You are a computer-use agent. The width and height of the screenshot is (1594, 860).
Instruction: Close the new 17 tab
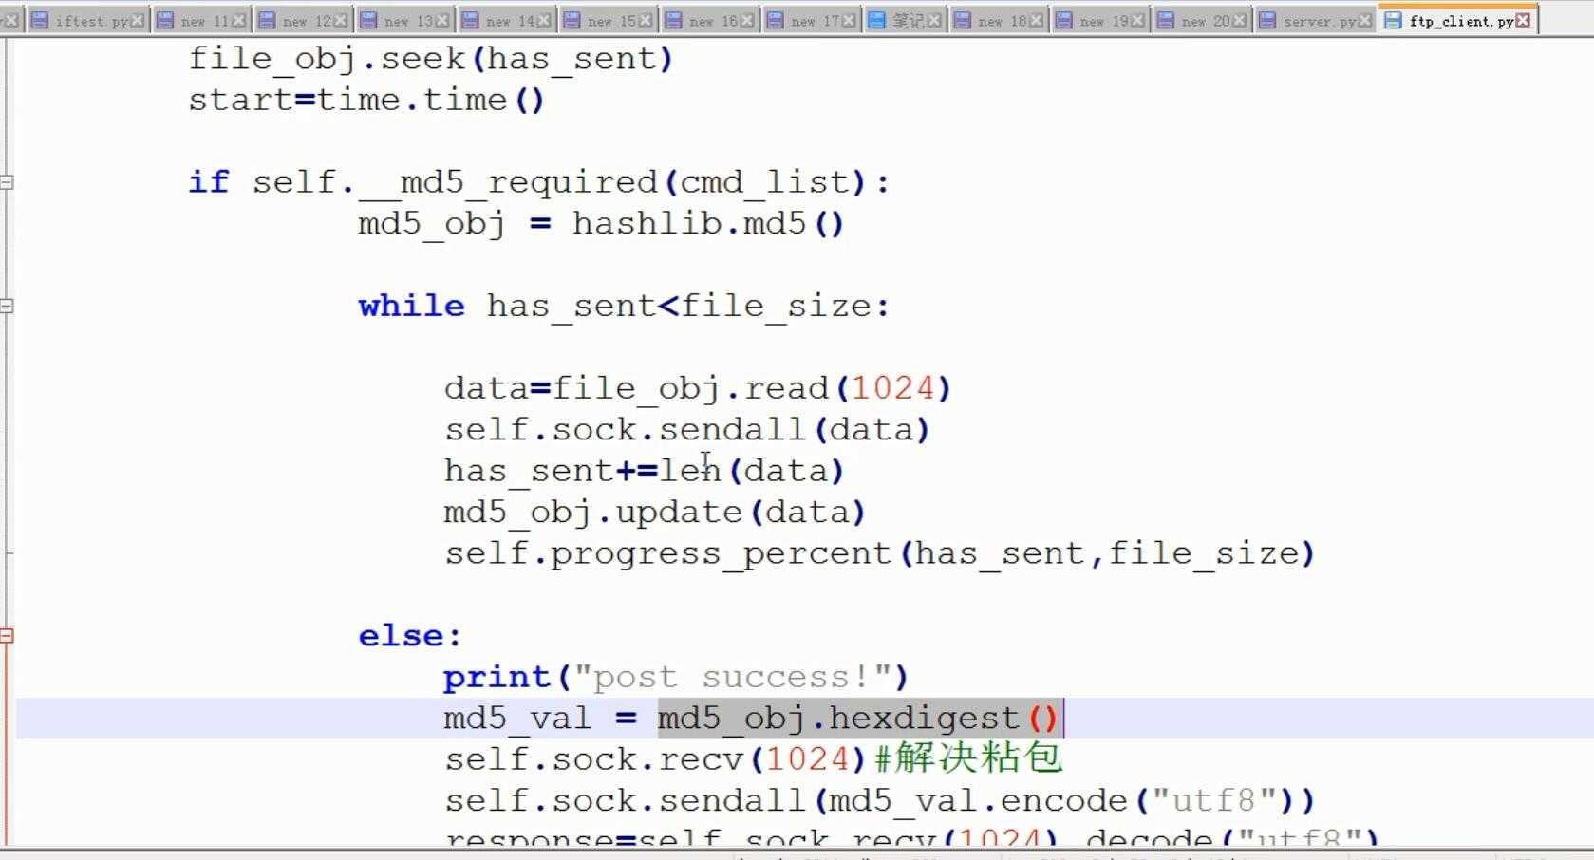tap(848, 21)
